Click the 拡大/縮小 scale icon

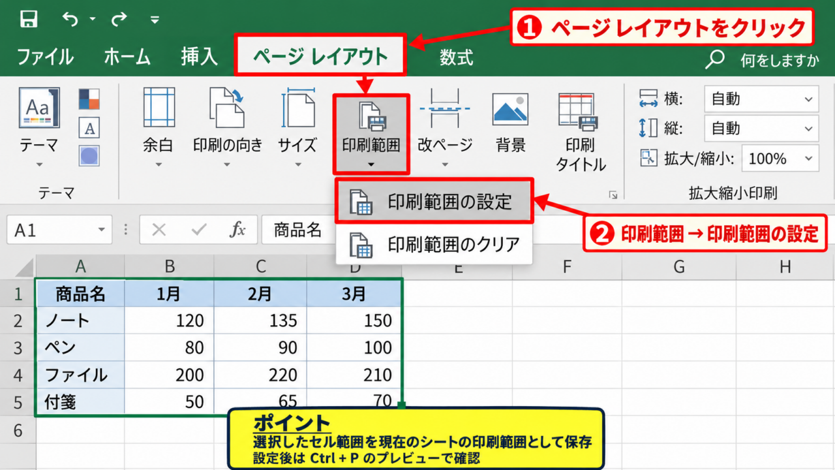tap(648, 159)
